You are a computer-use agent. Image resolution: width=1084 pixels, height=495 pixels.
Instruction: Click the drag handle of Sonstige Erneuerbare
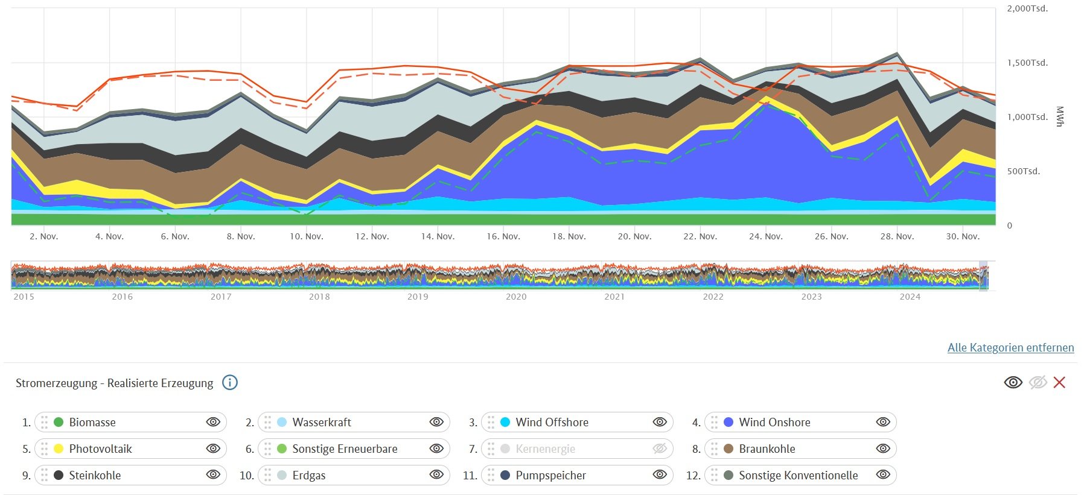(x=267, y=449)
